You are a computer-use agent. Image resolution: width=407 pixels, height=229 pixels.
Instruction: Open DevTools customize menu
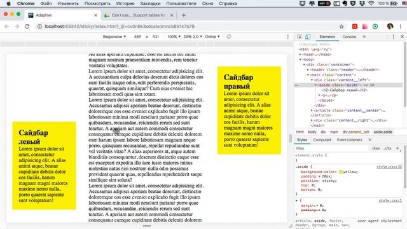pyautogui.click(x=394, y=37)
